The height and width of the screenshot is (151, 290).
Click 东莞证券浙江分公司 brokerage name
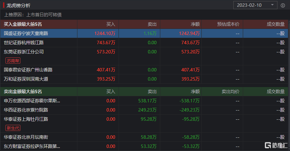coord(24,52)
